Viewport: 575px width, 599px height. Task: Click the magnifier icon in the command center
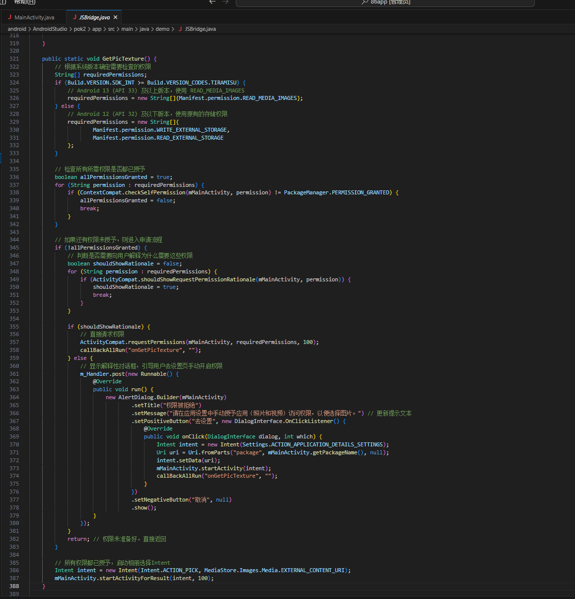coord(365,2)
